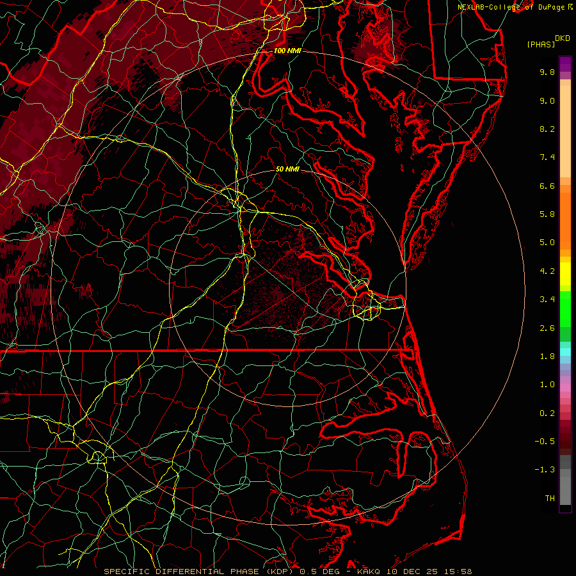Click the -1.3 scale value
This screenshot has width=576, height=576.
(x=545, y=470)
